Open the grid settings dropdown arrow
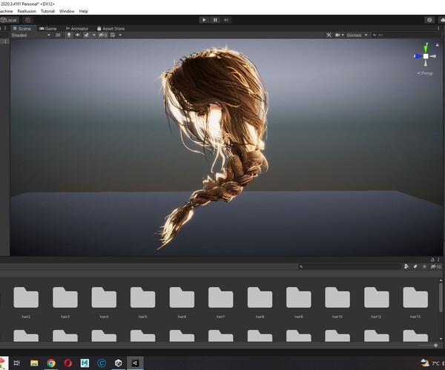The height and width of the screenshot is (370, 445). coord(120,35)
